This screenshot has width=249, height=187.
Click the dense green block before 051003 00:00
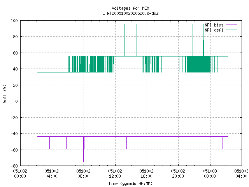coord(198,64)
